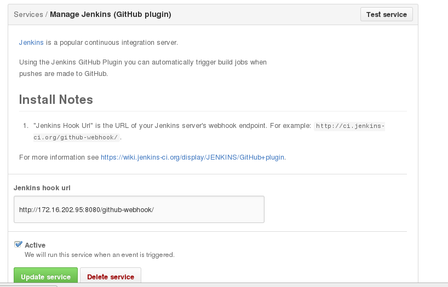Click the Test service button

(386, 14)
